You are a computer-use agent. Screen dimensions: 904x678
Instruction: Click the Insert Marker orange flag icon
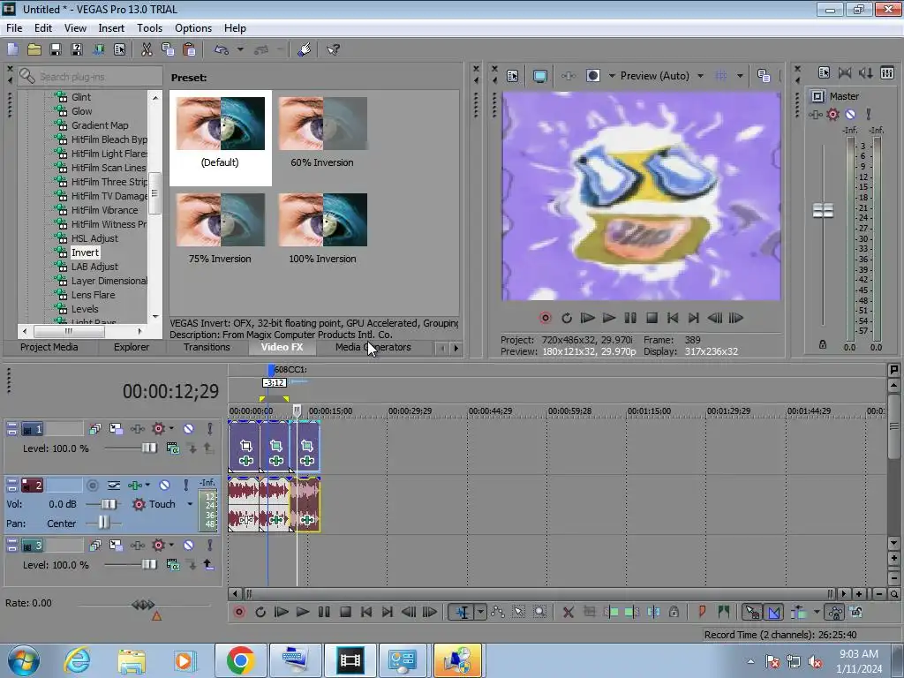tap(702, 613)
